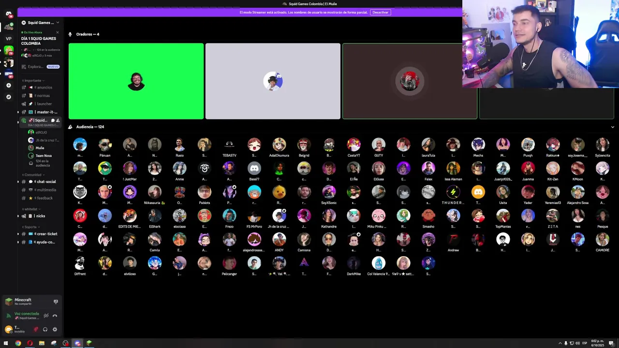
Task: Click CastaYT audience avatar
Action: [x=354, y=145]
